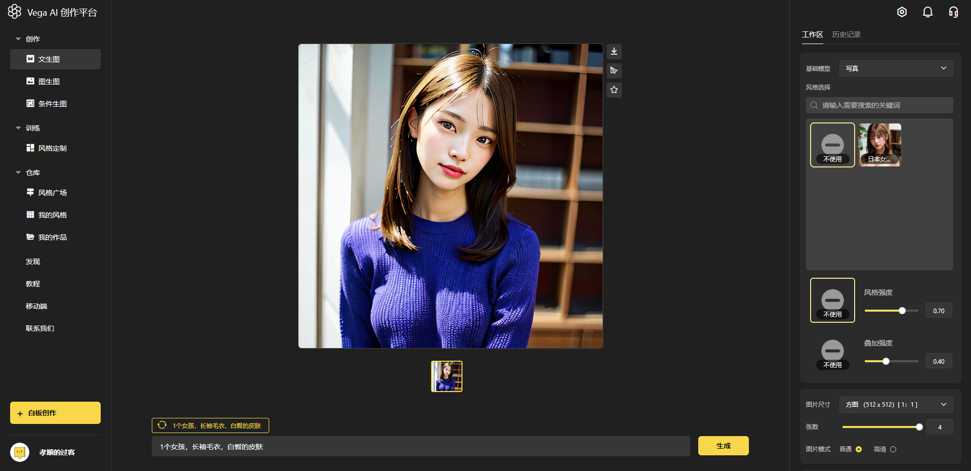Favorite the image with the star icon
971x471 pixels.
click(x=614, y=90)
